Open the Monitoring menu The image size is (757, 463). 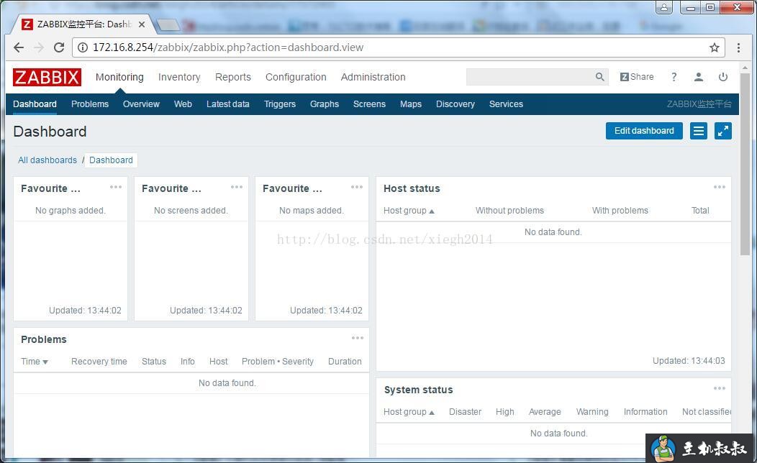pos(119,77)
